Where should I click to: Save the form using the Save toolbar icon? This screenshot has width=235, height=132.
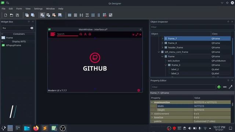point(17,15)
